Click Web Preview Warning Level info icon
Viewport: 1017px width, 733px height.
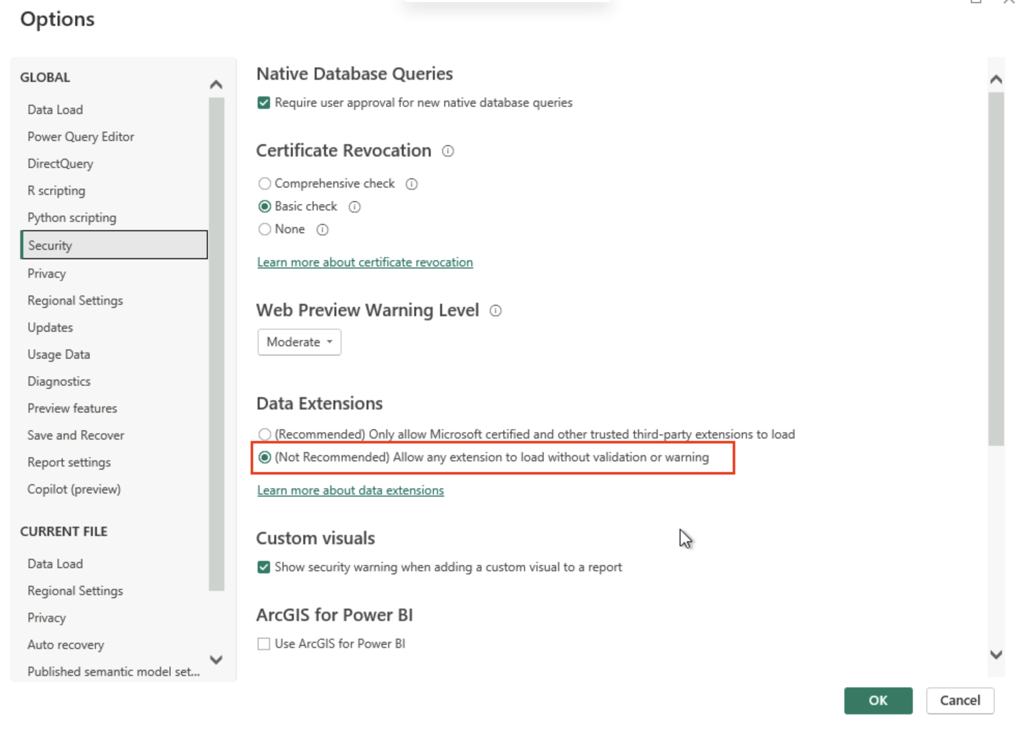tap(496, 311)
